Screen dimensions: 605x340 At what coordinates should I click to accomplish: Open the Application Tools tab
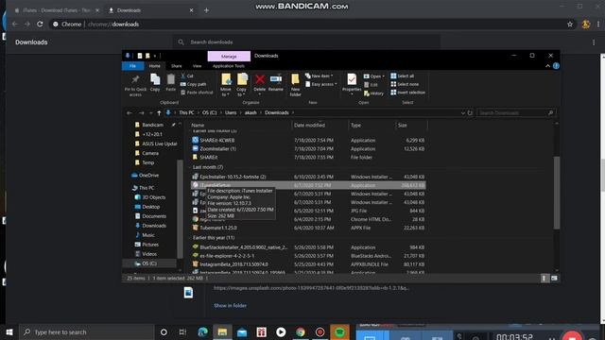click(229, 66)
